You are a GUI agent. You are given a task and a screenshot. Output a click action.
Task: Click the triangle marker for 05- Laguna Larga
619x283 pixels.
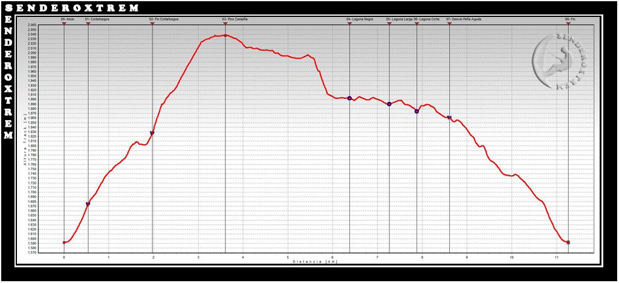point(389,24)
